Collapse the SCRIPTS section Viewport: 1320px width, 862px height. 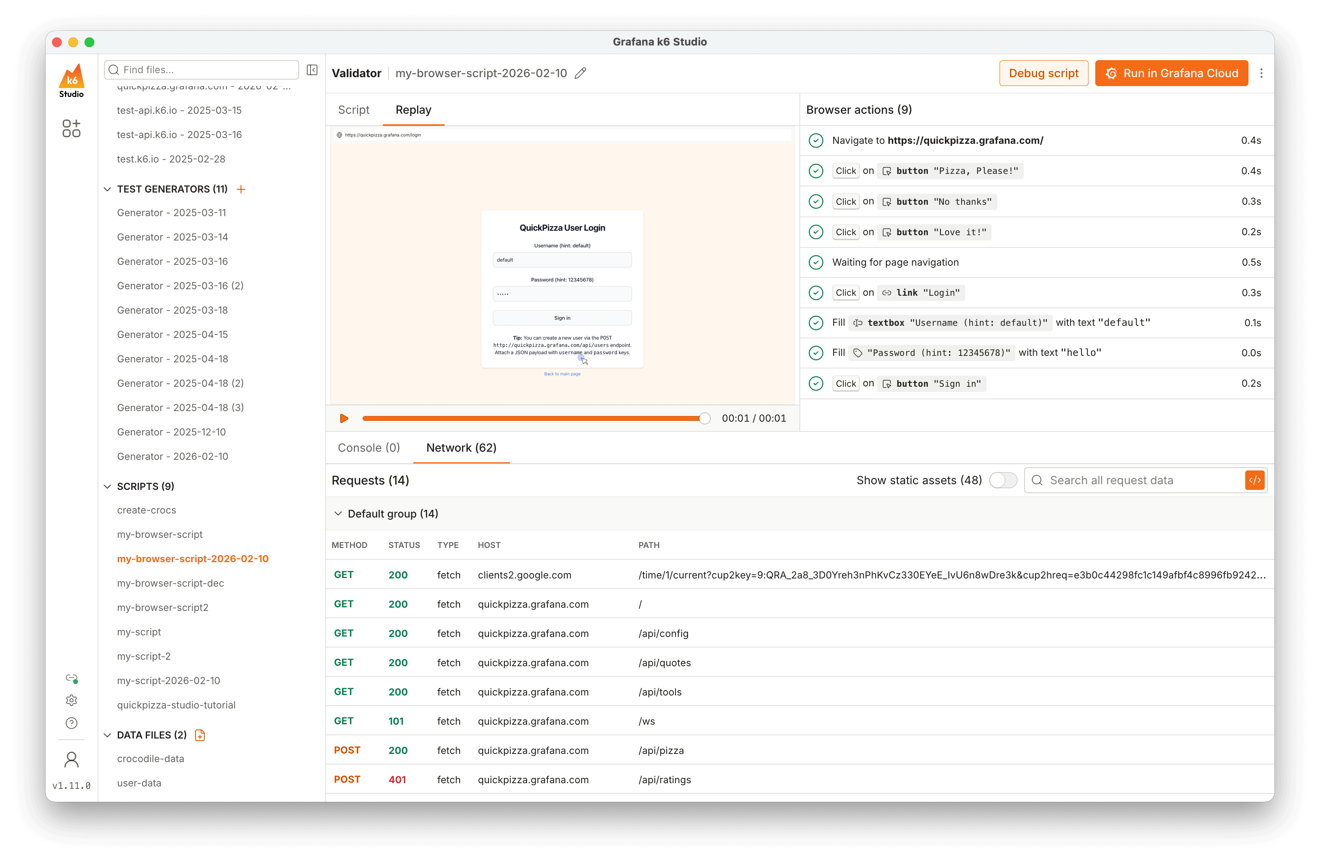coord(108,486)
